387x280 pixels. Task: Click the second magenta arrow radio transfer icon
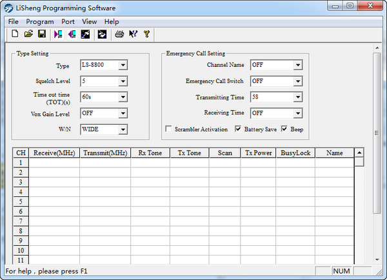72,34
